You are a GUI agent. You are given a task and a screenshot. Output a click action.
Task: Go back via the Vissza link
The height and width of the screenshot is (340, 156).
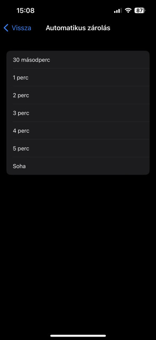click(22, 28)
